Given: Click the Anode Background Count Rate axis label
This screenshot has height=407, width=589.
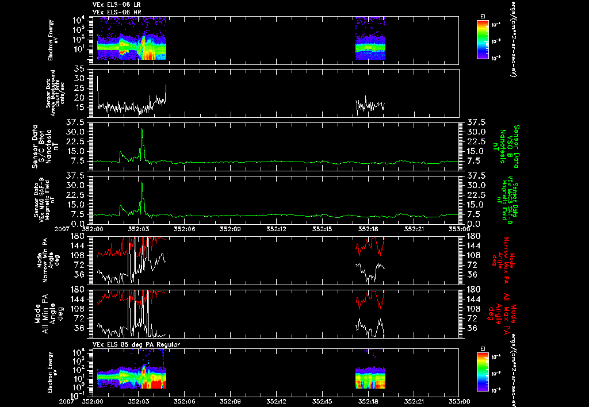Looking at the screenshot, I should [x=55, y=93].
